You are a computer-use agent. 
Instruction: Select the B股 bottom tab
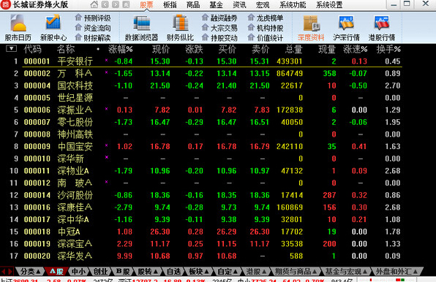[123, 271]
